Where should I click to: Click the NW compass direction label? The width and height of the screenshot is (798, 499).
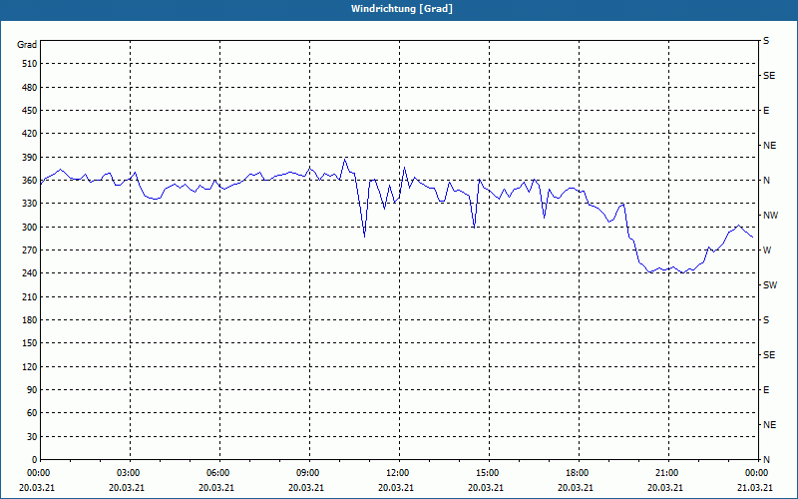point(769,216)
